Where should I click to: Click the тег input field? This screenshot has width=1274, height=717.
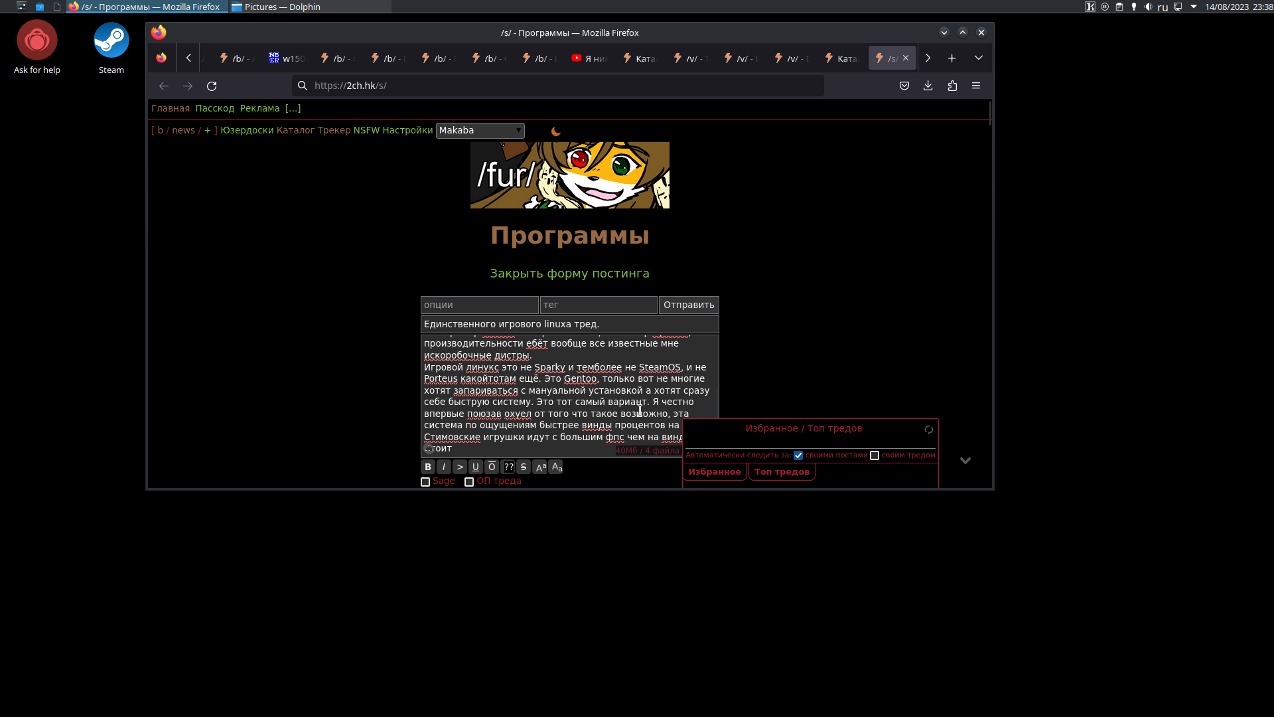[x=598, y=305]
